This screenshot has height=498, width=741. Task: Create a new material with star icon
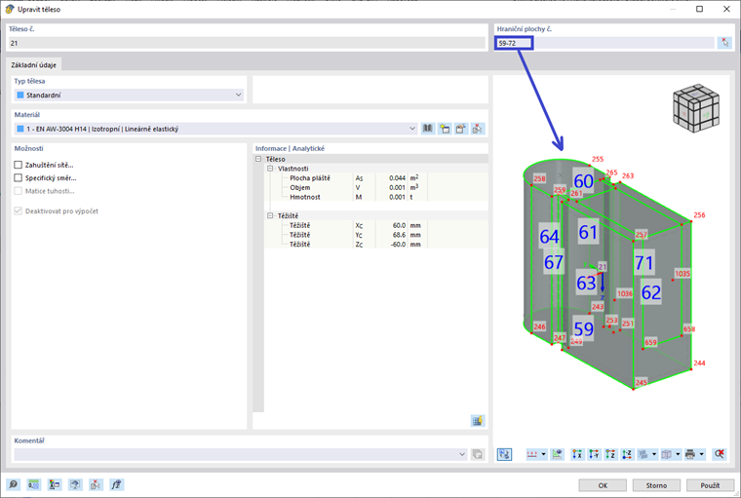click(x=445, y=129)
